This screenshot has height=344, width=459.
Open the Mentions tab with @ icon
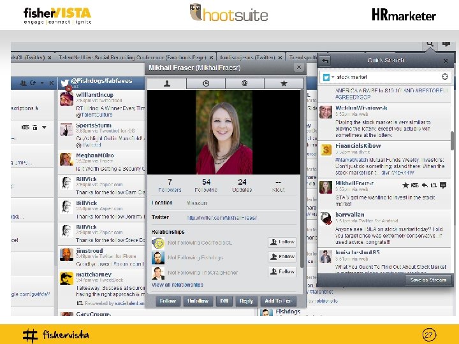tap(245, 83)
